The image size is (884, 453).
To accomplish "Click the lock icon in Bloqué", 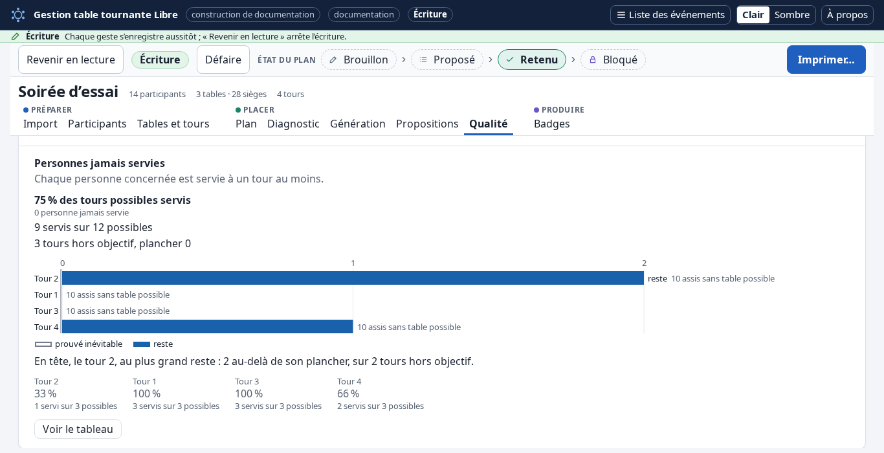I will point(593,60).
